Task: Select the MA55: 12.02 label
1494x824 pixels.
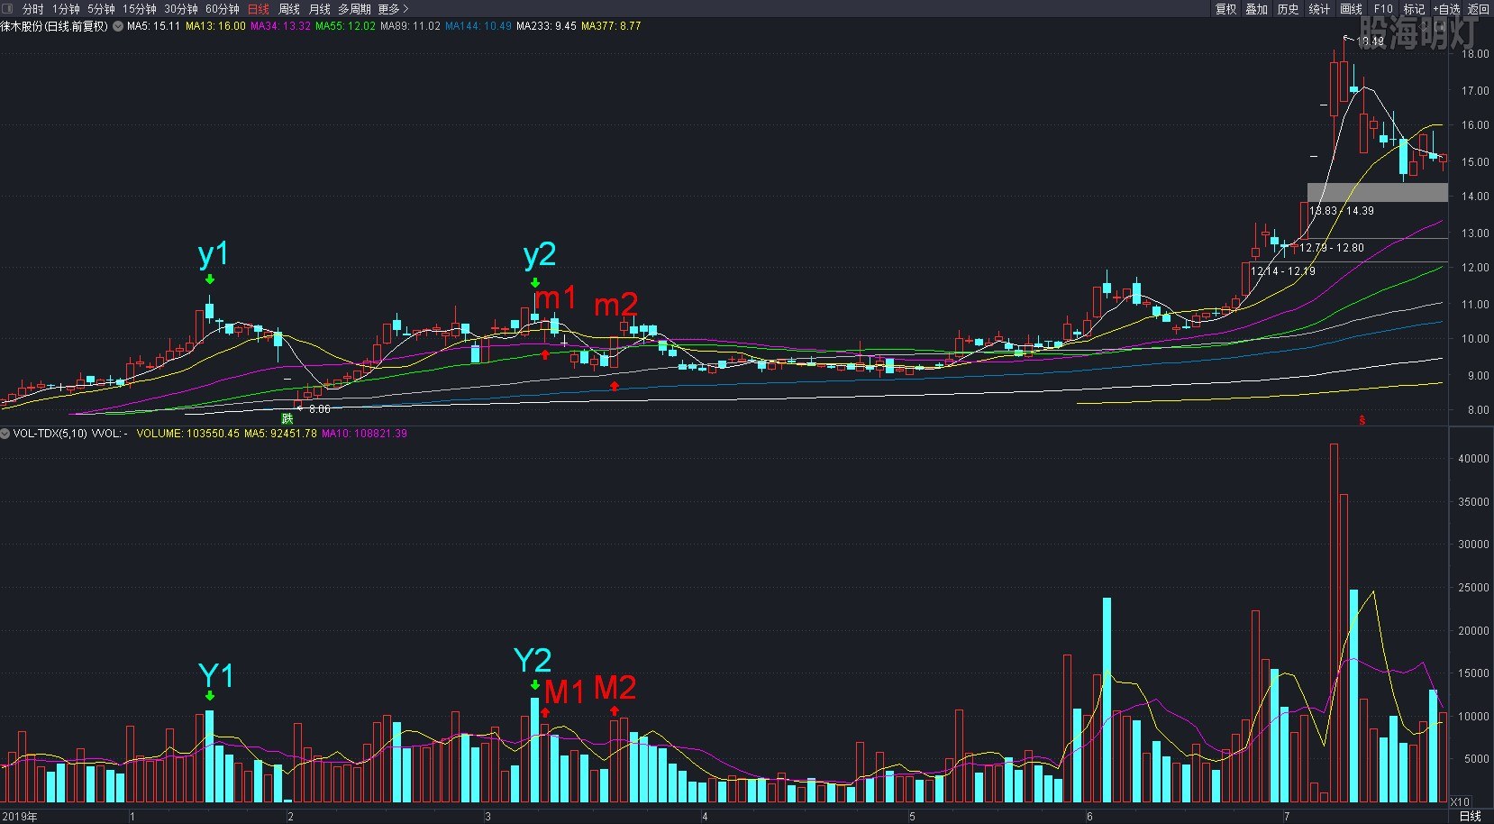Action: pyautogui.click(x=345, y=26)
